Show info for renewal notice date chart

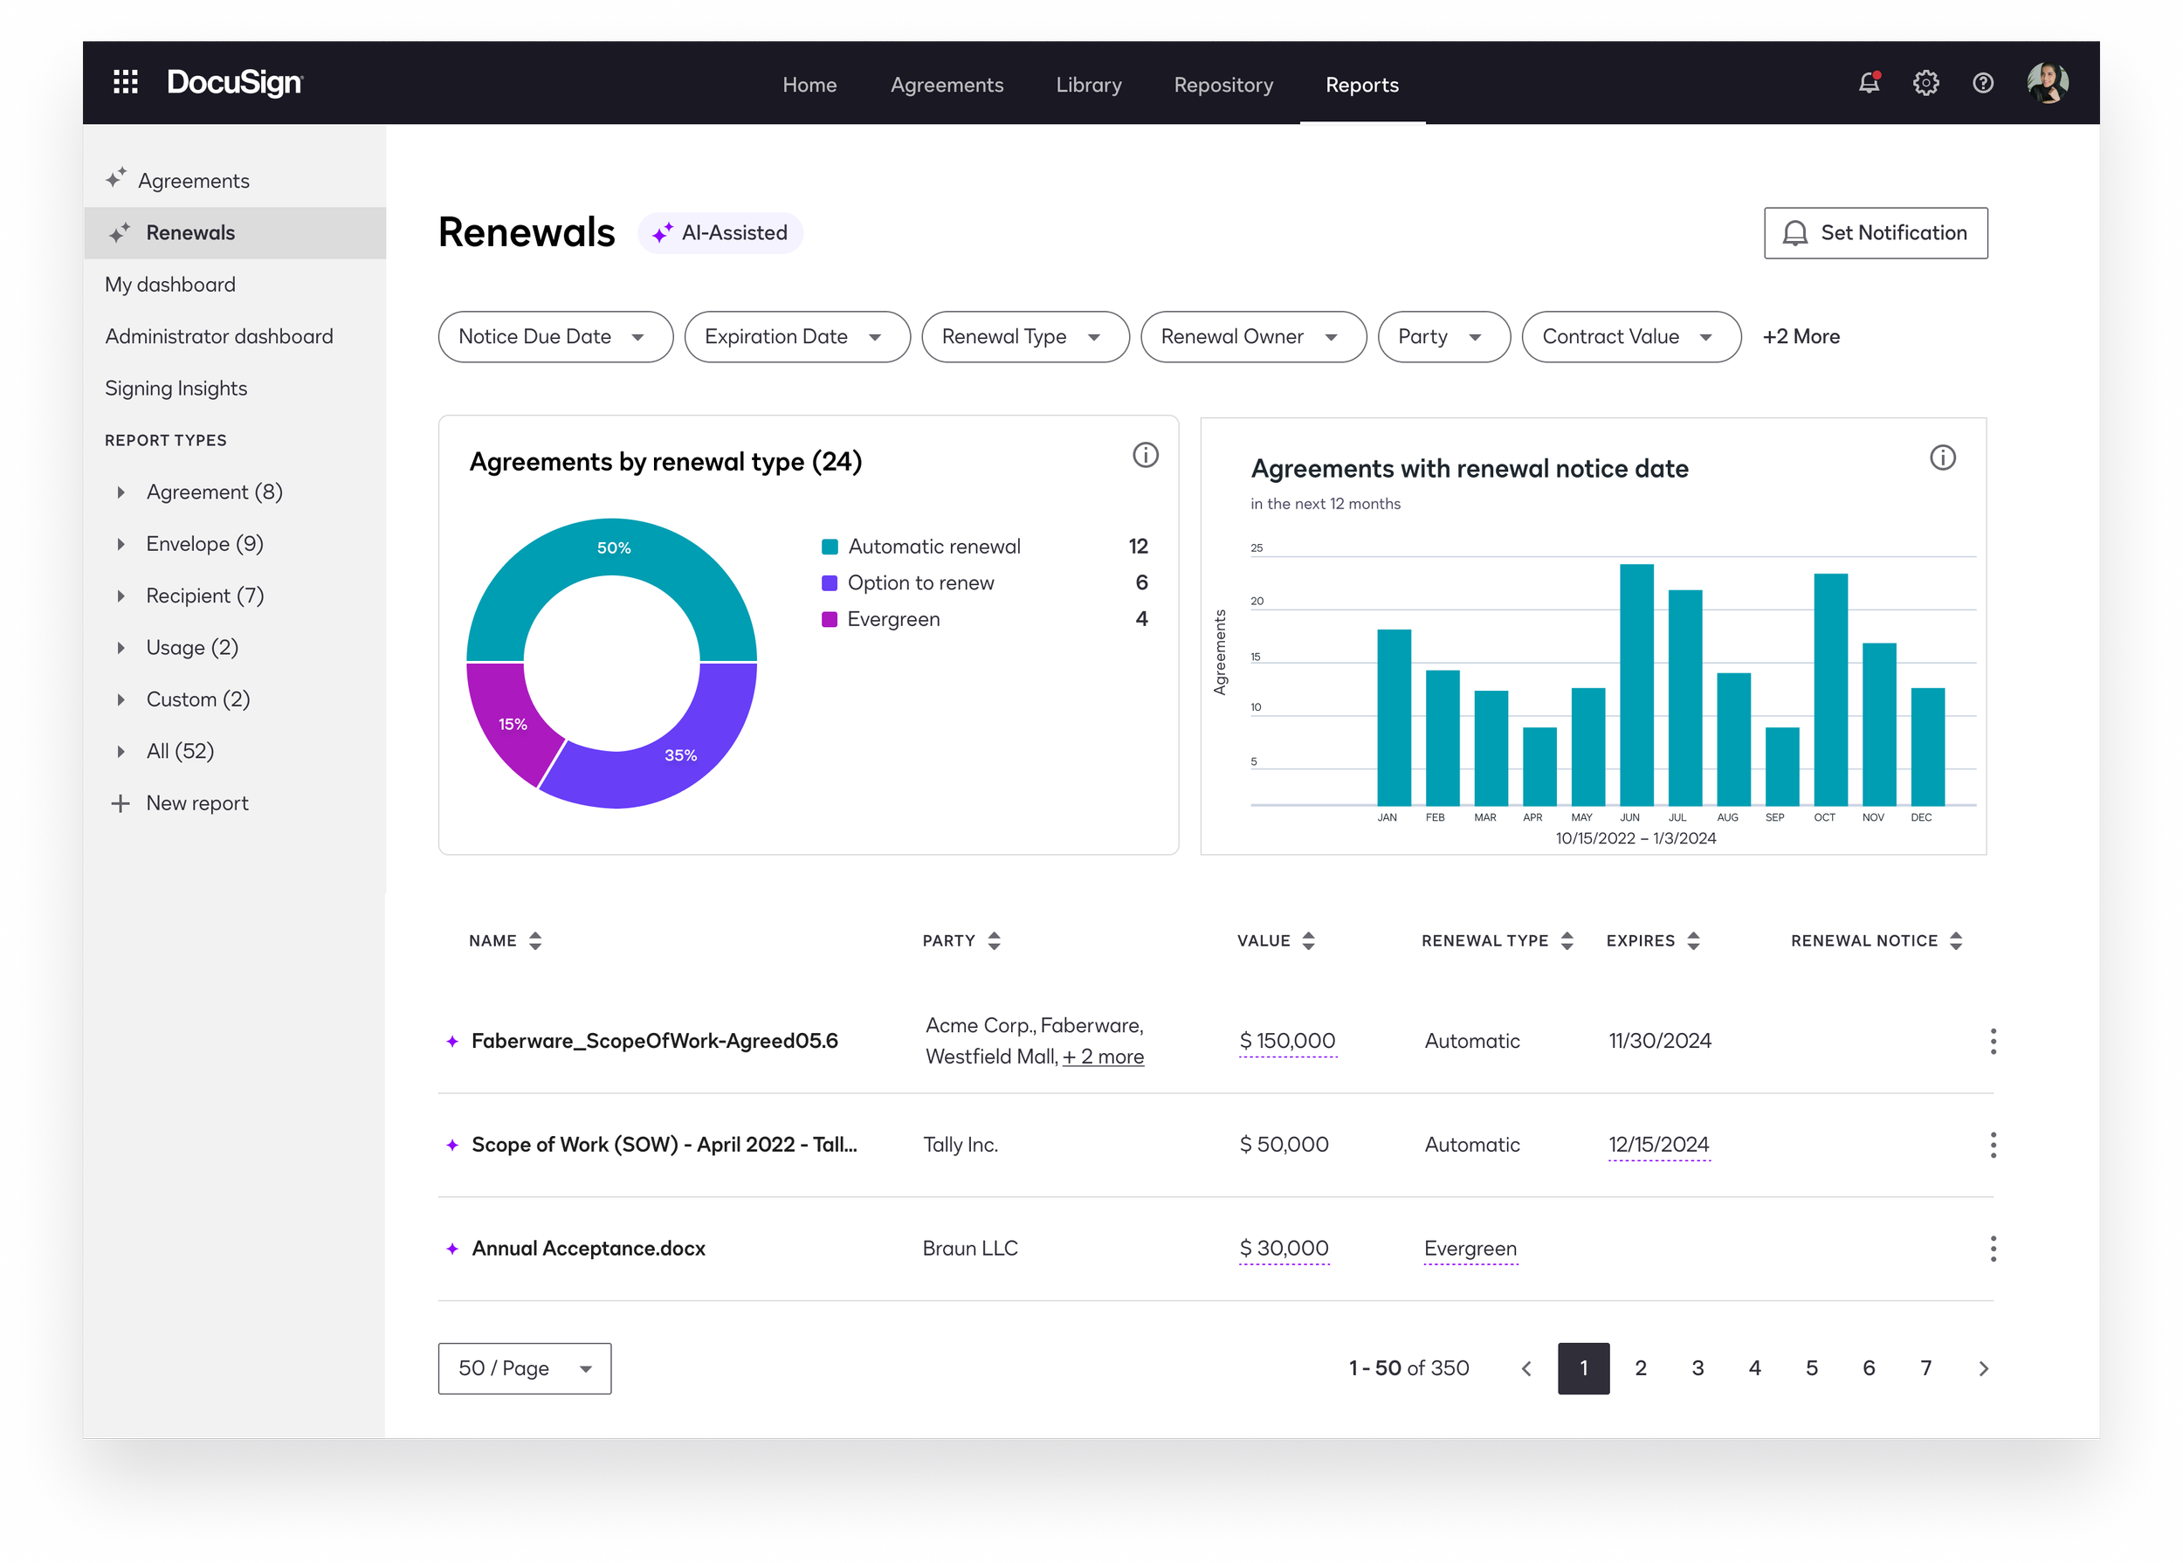(1942, 458)
